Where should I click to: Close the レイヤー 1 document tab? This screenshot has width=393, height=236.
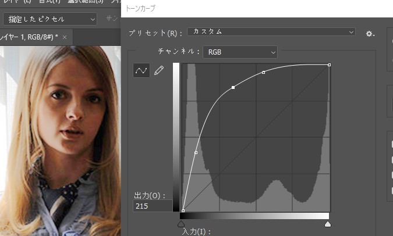(x=65, y=37)
